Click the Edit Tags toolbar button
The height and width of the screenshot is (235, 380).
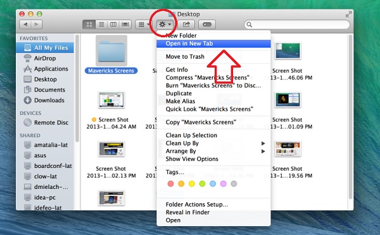[207, 25]
